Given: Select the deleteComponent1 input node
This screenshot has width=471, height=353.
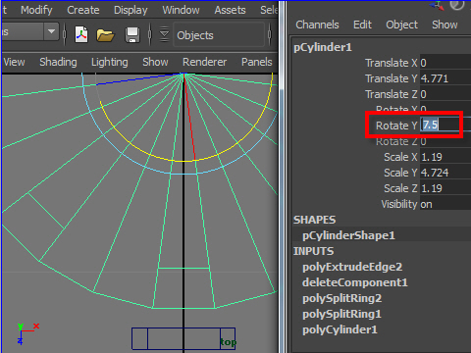Looking at the screenshot, I should click(x=355, y=282).
